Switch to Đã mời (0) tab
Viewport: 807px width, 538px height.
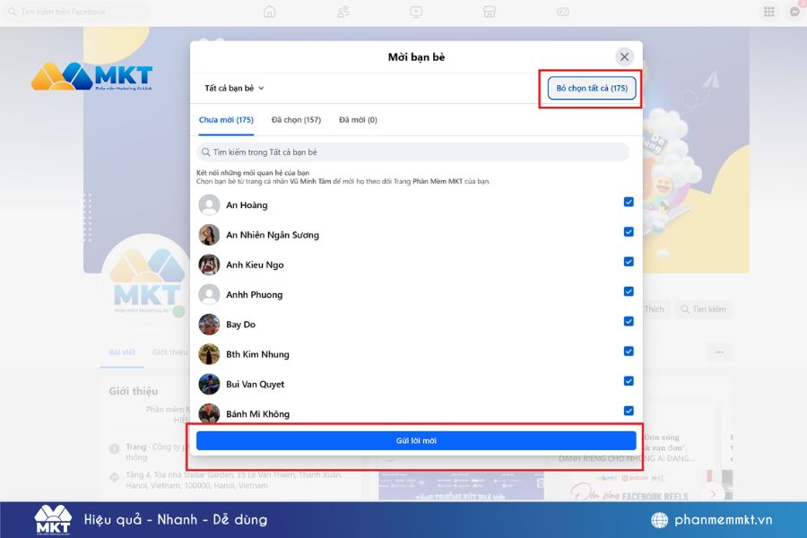coord(358,120)
